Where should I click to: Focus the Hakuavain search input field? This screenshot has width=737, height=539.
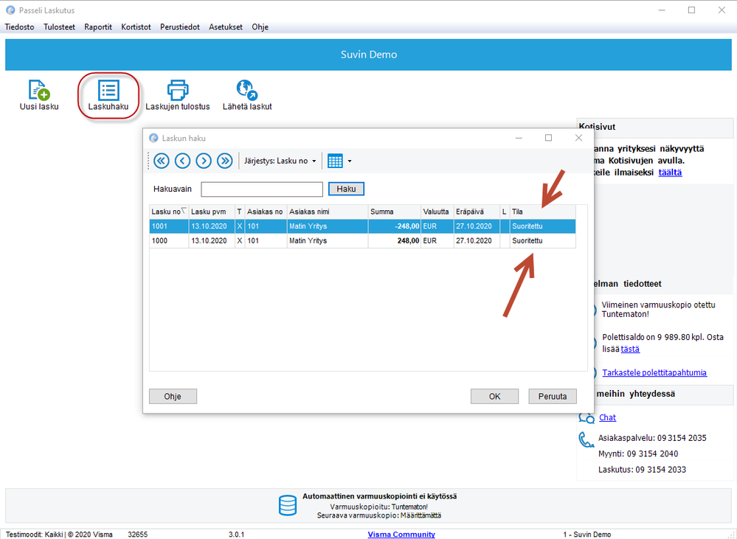pos(262,189)
